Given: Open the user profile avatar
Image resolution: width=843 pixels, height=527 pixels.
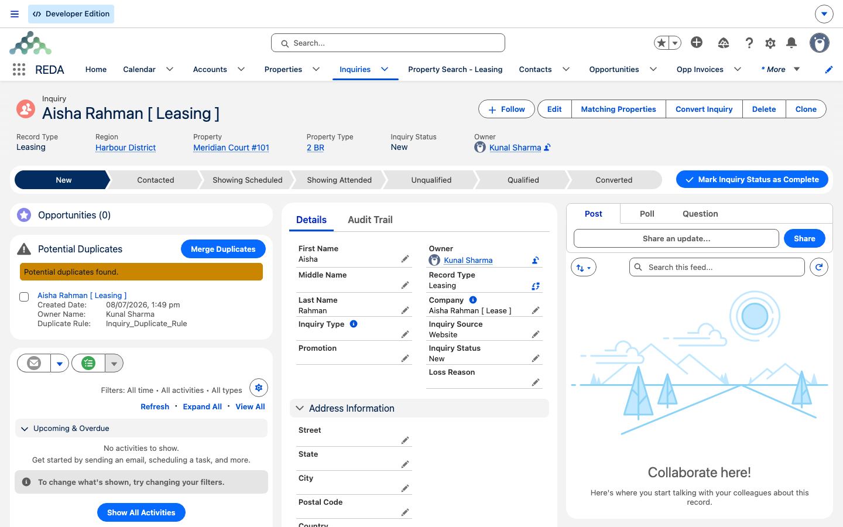Looking at the screenshot, I should tap(820, 43).
